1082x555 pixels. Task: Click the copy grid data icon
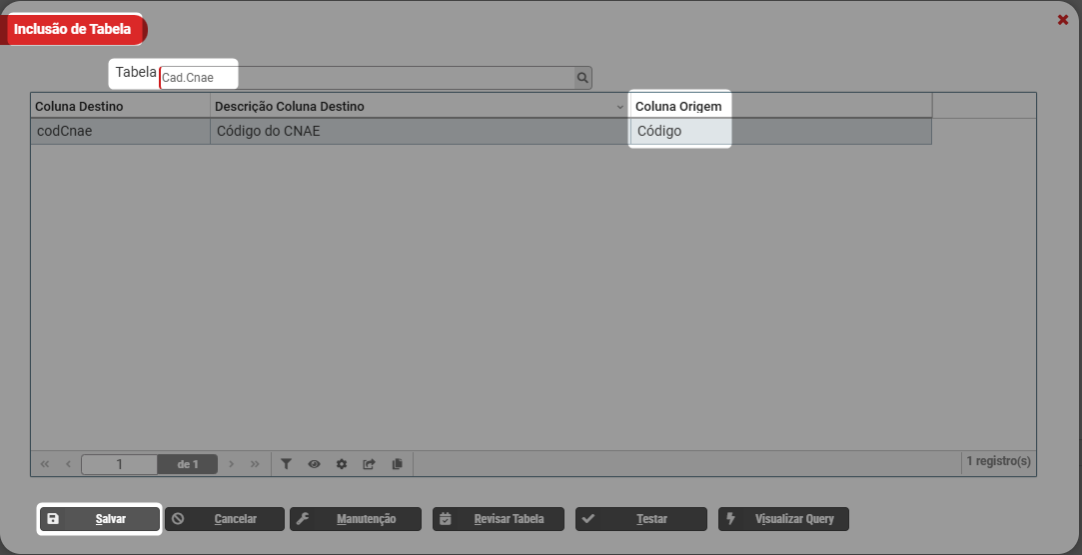click(x=398, y=464)
